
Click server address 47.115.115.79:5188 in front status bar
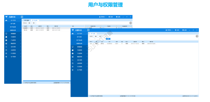[x=127, y=96]
